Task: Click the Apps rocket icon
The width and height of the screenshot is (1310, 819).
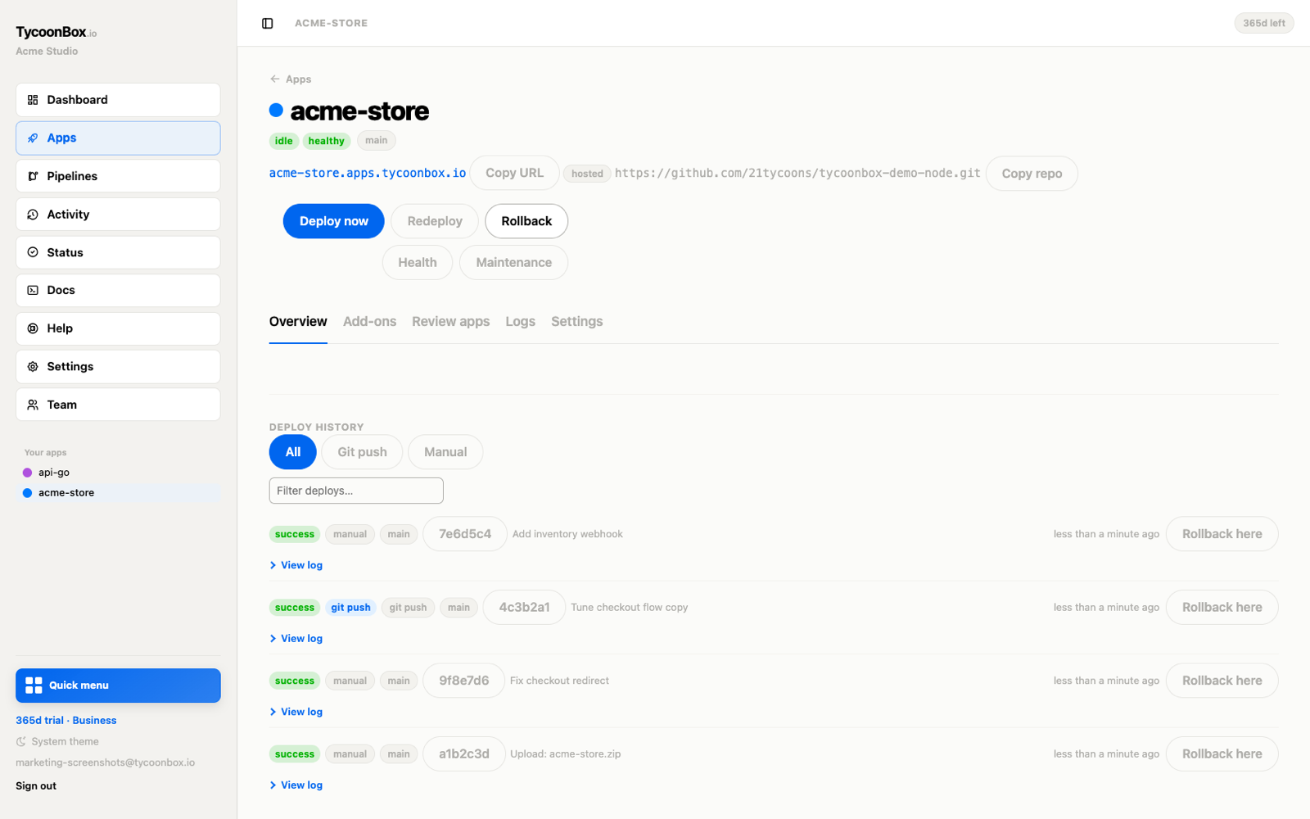Action: point(33,138)
